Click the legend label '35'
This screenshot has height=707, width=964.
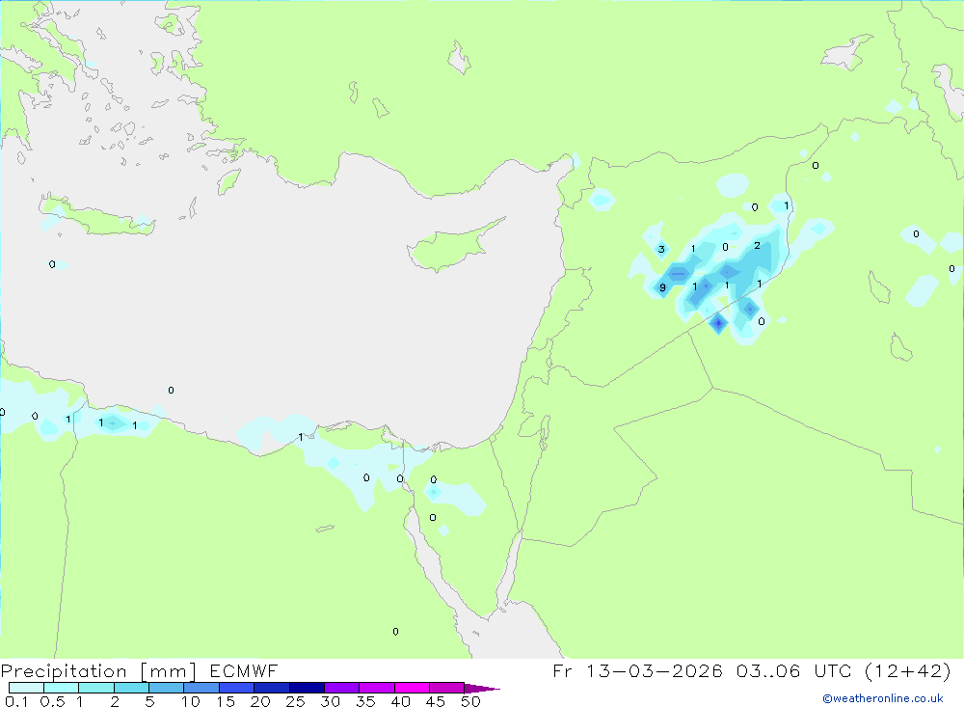point(365,701)
